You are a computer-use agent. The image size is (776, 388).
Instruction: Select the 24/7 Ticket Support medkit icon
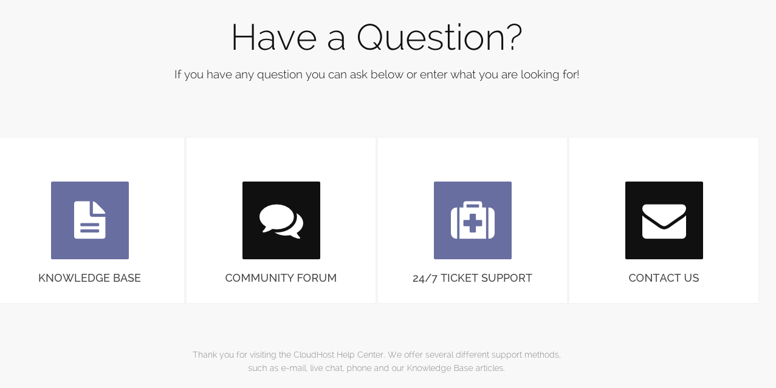click(472, 220)
